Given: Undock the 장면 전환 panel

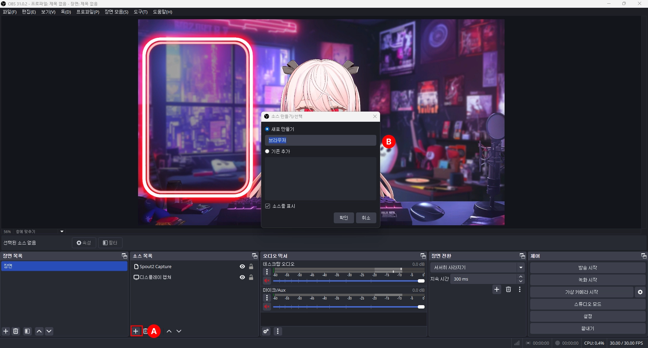Looking at the screenshot, I should click(522, 256).
